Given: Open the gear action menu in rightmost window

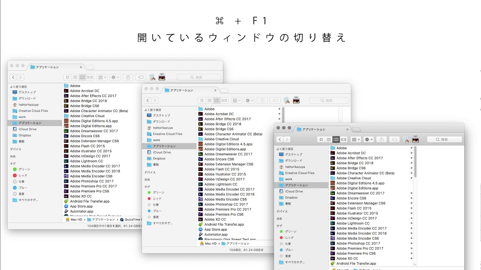Looking at the screenshot, I should click(x=369, y=139).
